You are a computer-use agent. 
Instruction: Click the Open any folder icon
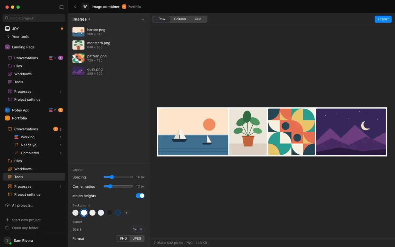pos(7,228)
